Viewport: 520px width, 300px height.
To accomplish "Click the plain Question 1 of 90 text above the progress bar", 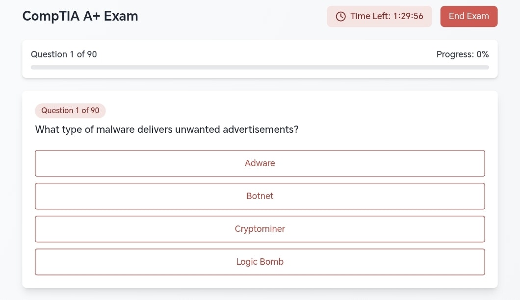I will tap(64, 54).
